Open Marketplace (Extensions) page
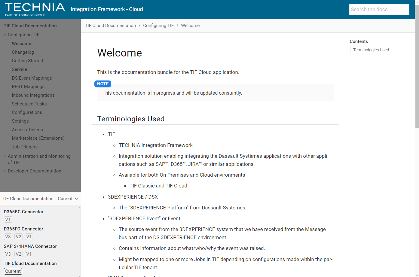419x277 pixels. pyautogui.click(x=38, y=138)
